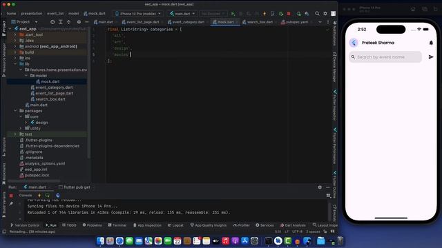Minimize the Run tool window
The image size is (442, 248).
coord(327,187)
